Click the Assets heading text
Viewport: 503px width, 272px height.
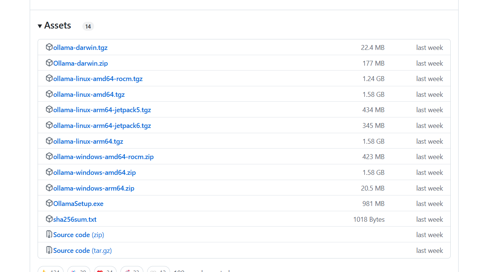58,26
